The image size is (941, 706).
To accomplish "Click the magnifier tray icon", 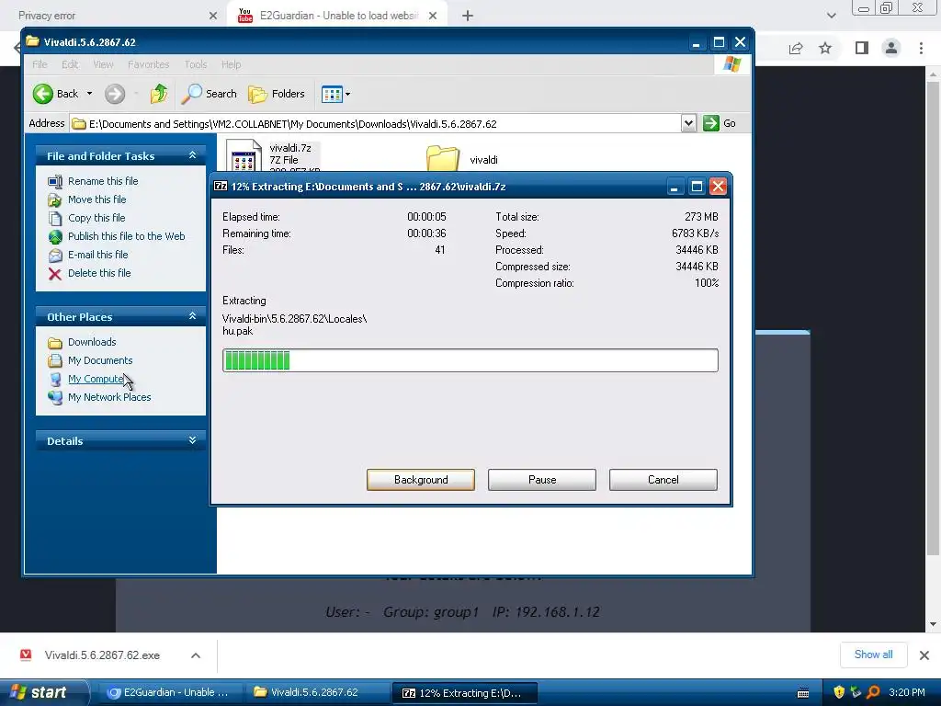I will coord(873,692).
